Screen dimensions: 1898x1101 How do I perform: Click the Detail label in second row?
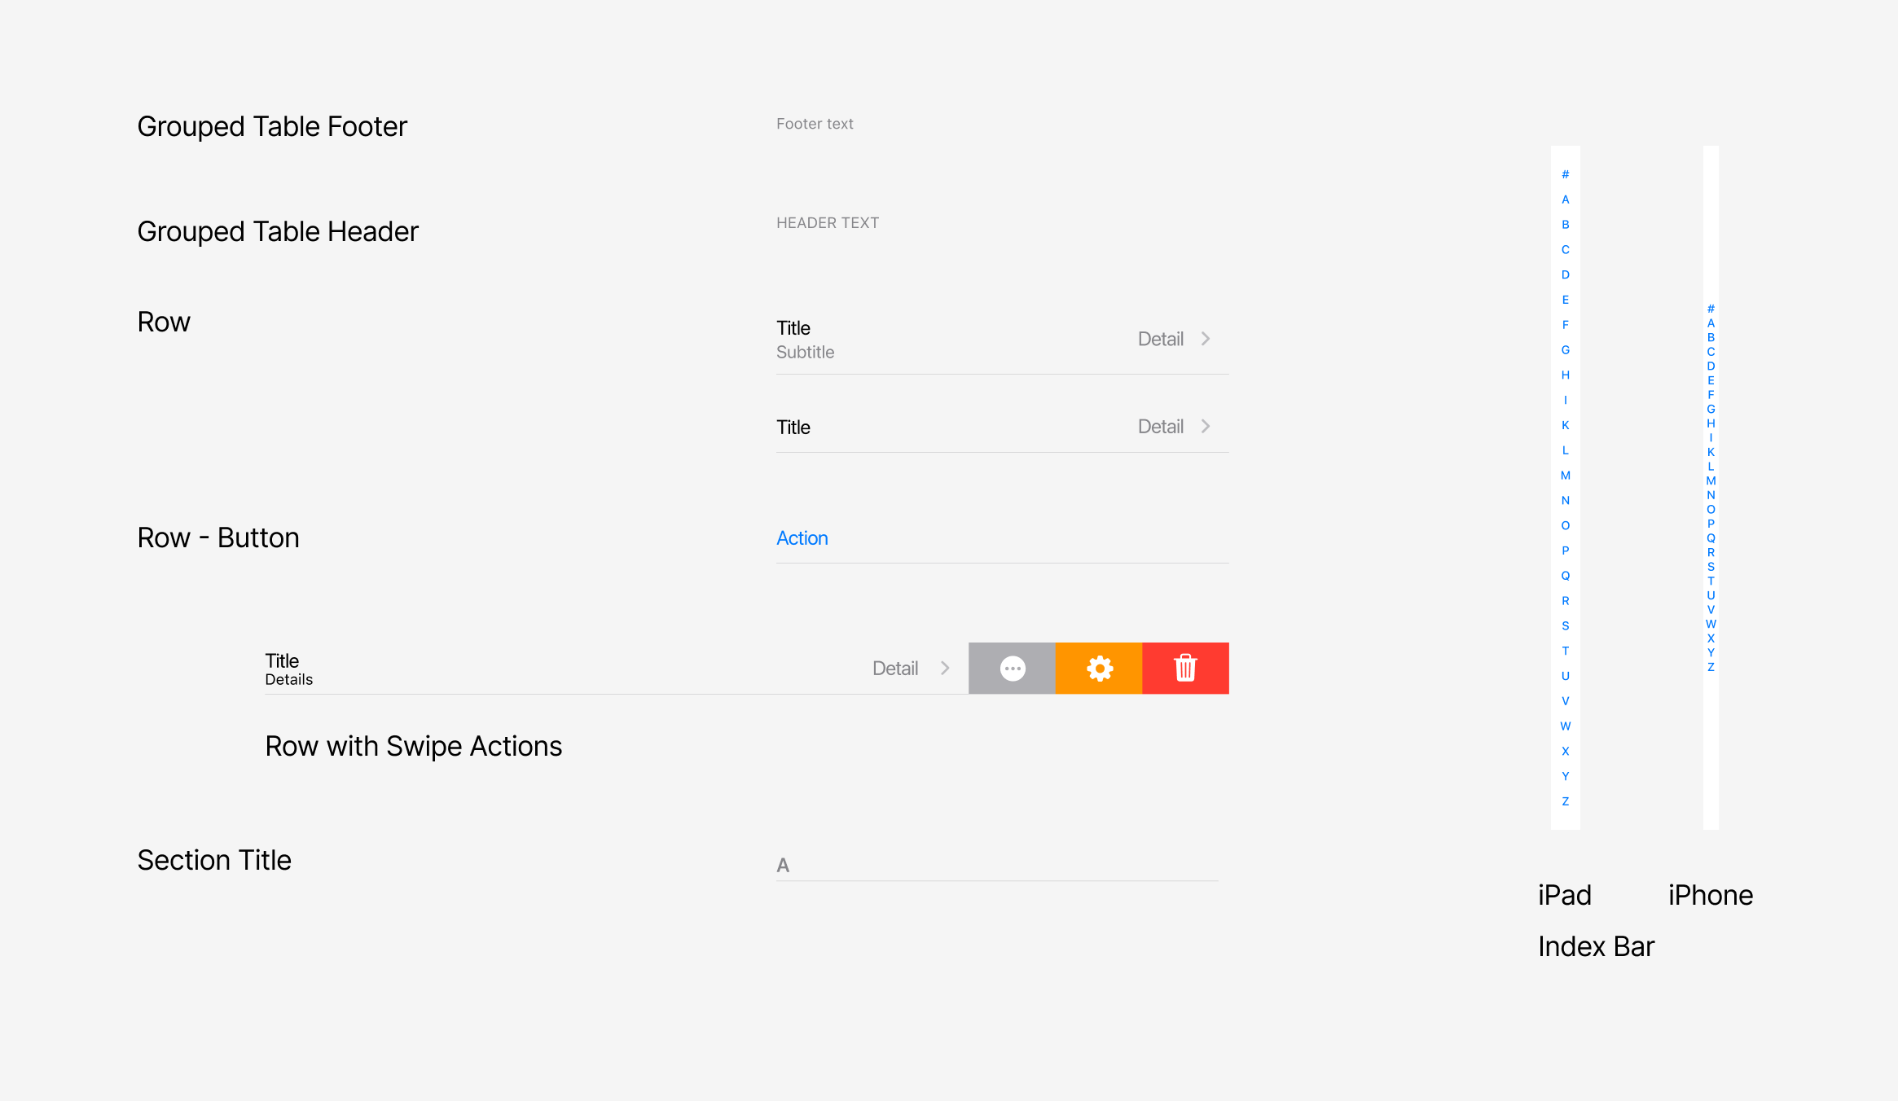(1160, 427)
